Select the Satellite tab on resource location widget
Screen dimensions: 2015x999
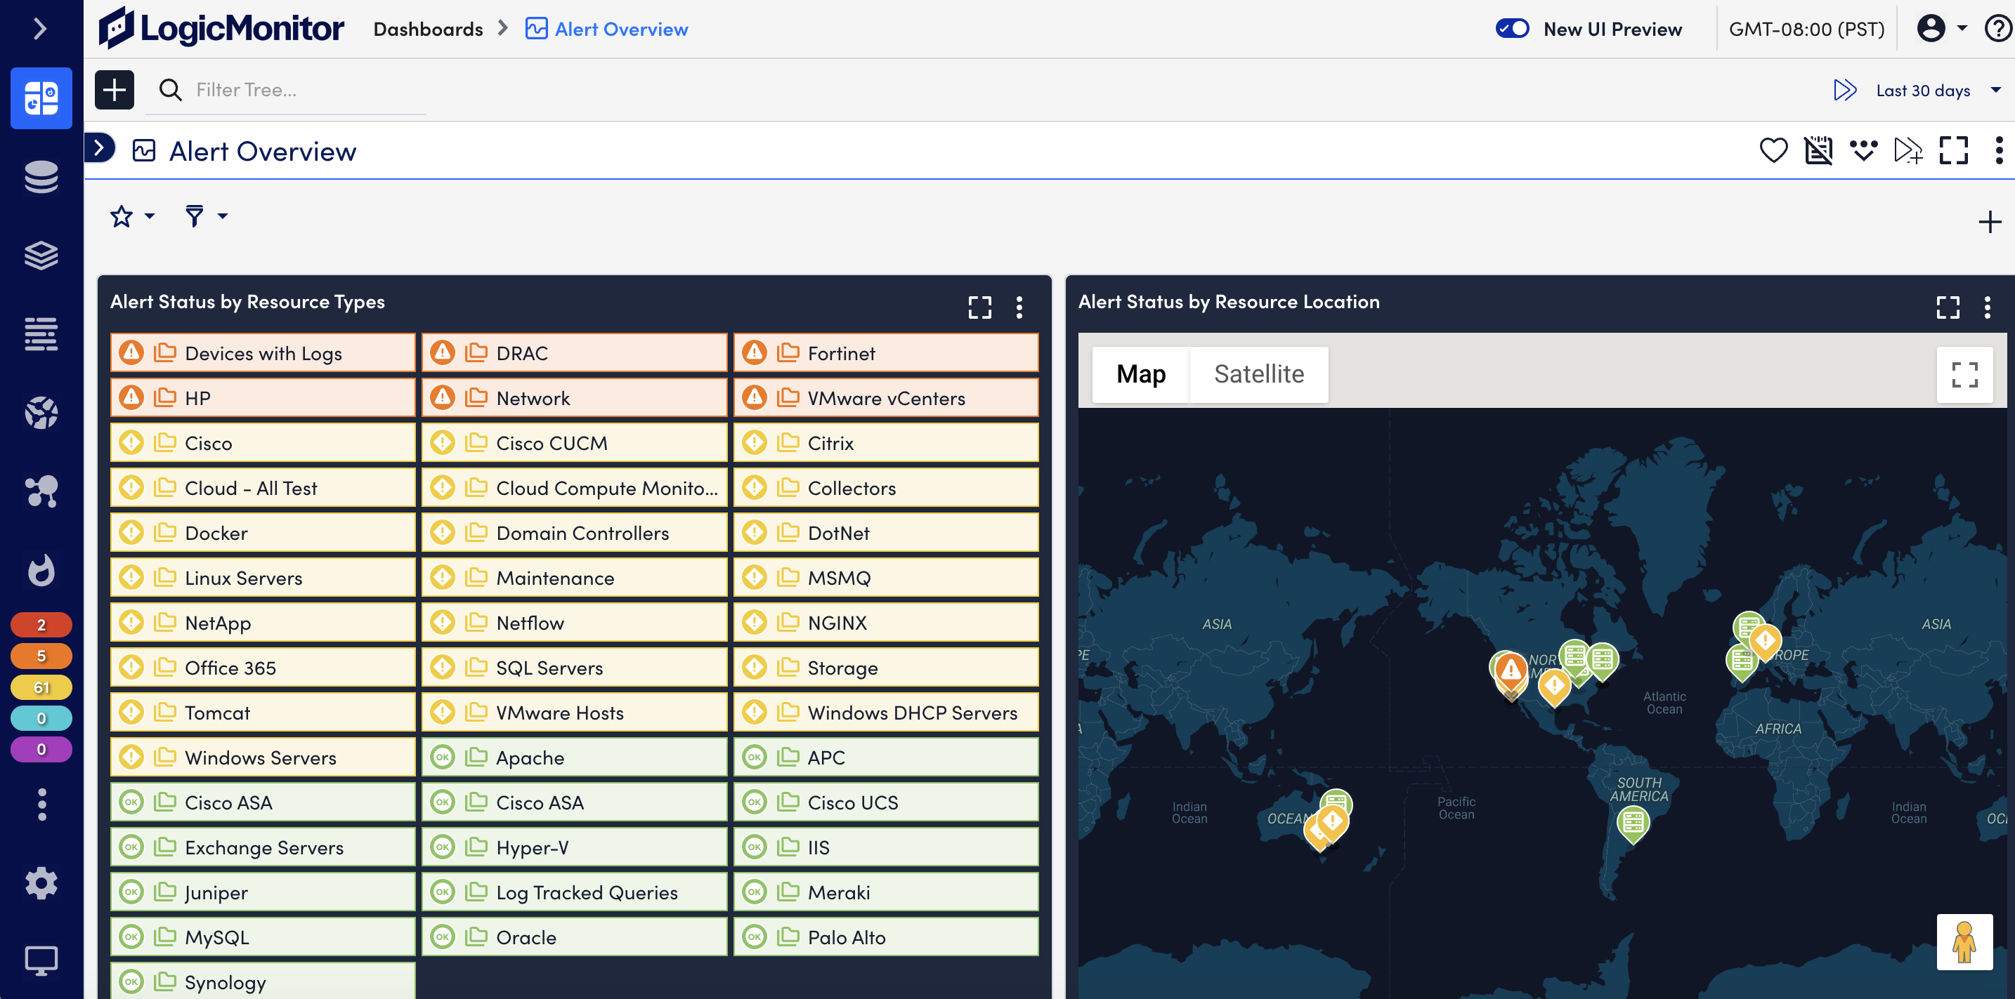pyautogui.click(x=1258, y=373)
